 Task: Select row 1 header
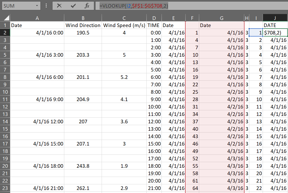click(5, 25)
